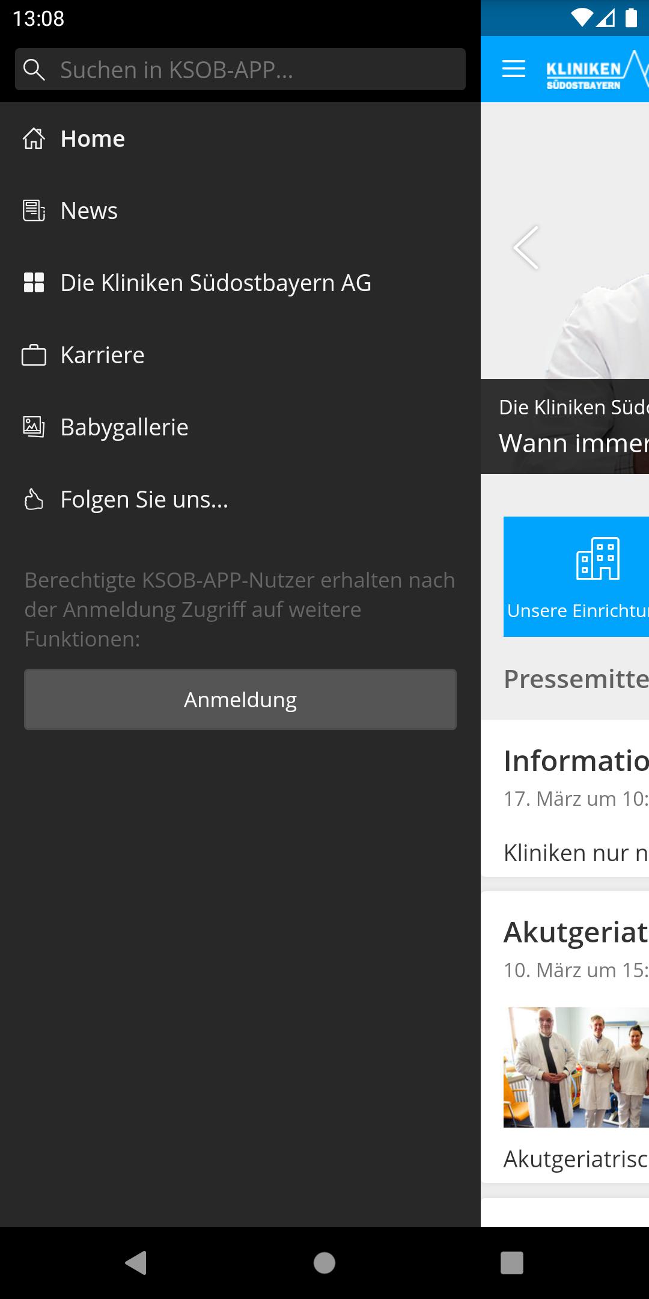Tap the doctors photo thumbnail
The width and height of the screenshot is (649, 1299).
click(x=576, y=1067)
